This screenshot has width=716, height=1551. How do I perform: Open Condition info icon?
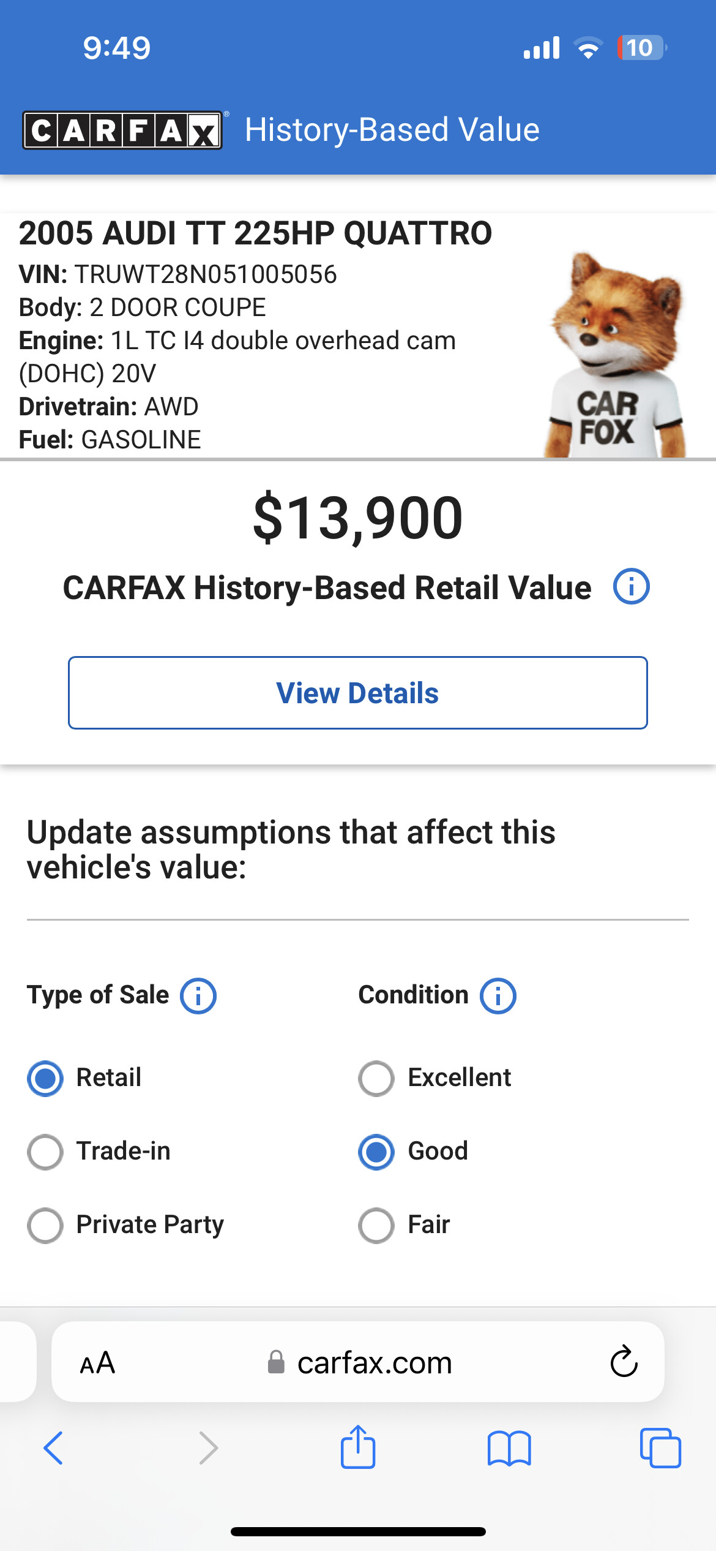(498, 995)
